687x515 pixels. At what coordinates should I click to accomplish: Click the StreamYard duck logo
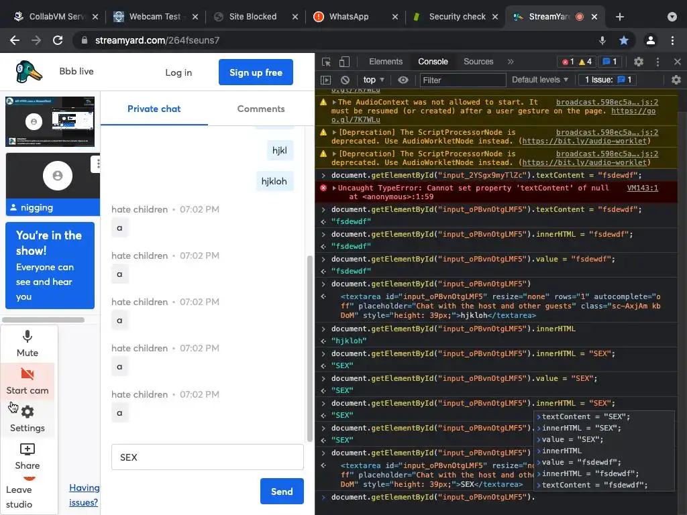pos(28,72)
